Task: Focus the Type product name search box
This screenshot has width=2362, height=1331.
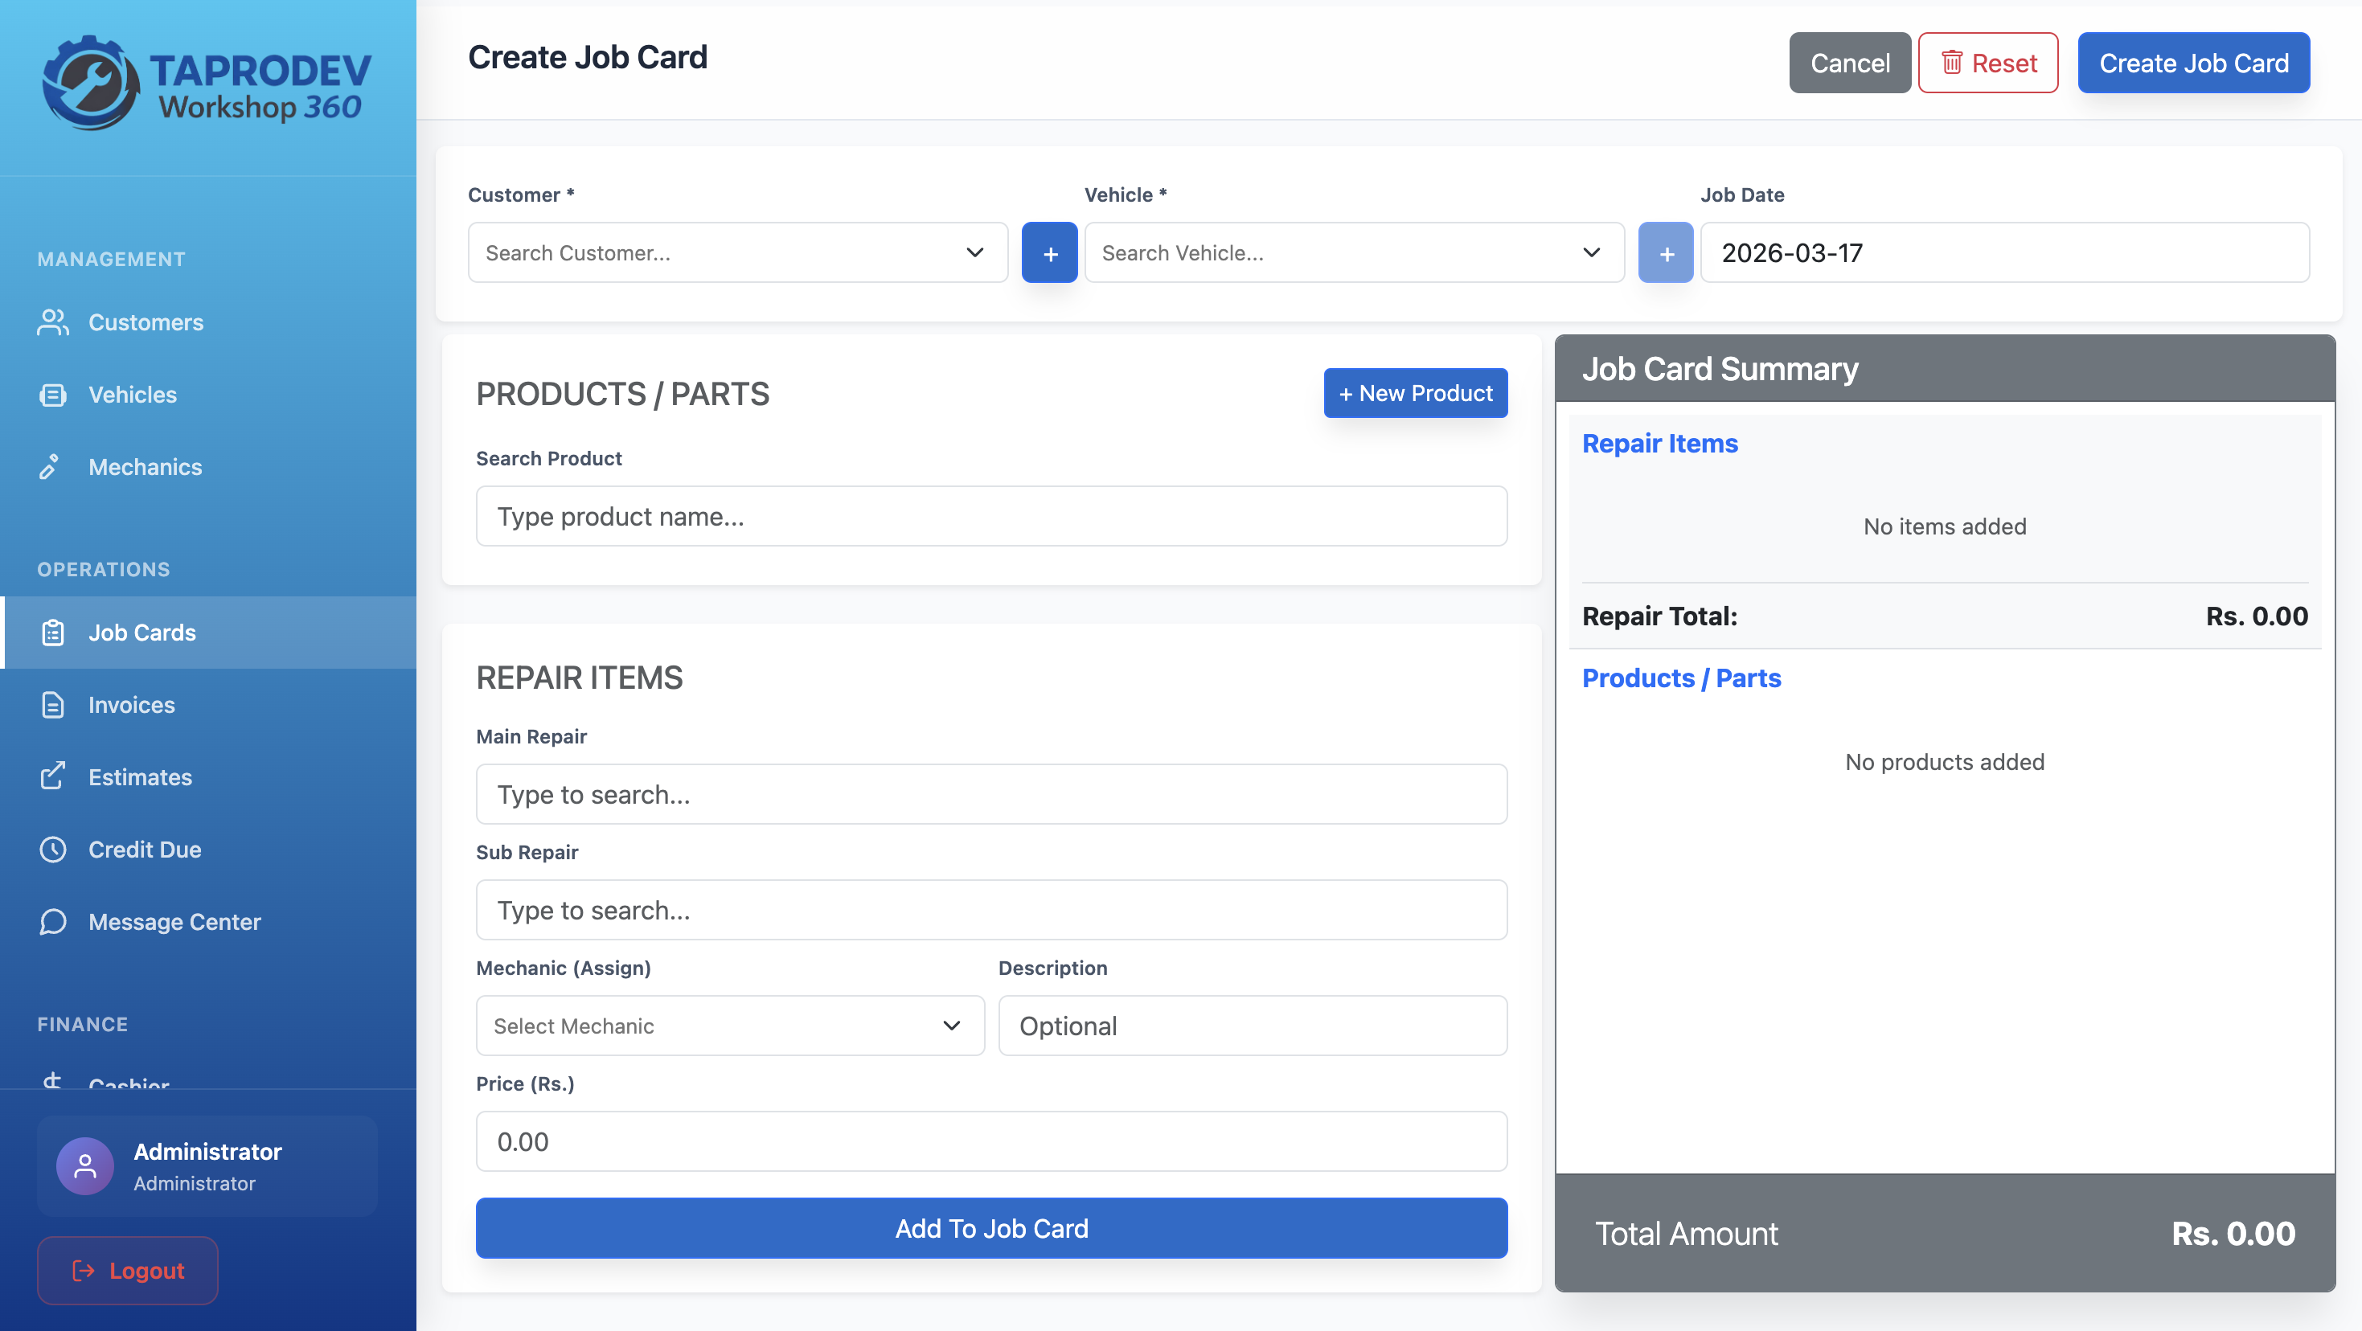Action: [x=990, y=516]
